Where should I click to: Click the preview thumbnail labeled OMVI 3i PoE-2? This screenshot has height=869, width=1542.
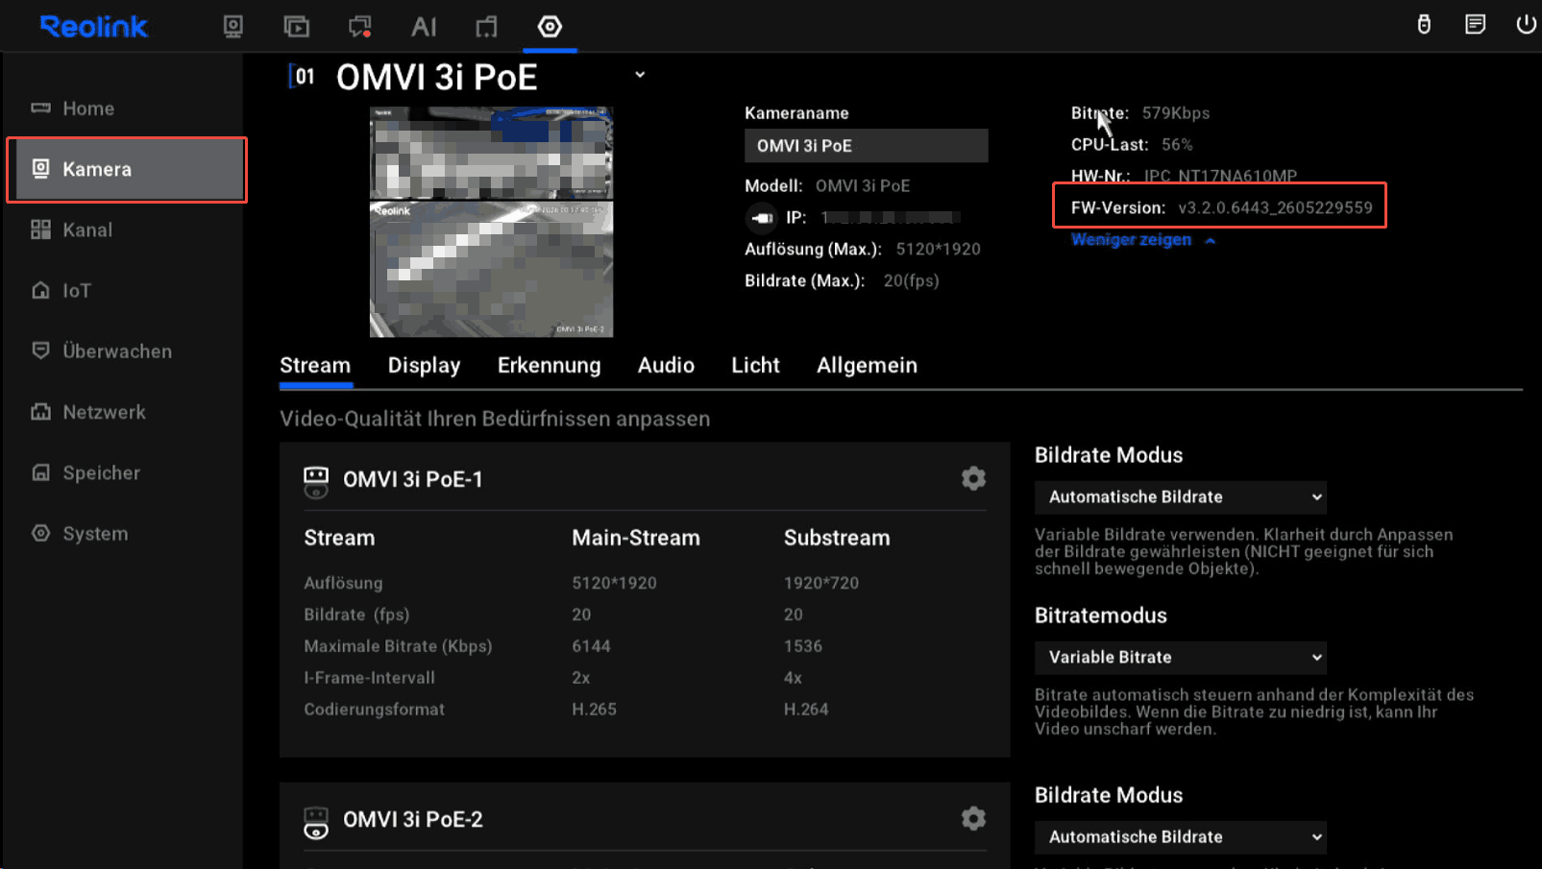pyautogui.click(x=491, y=270)
